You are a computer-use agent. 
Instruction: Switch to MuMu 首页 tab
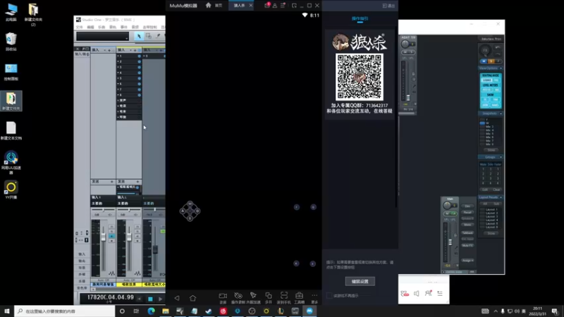click(219, 6)
